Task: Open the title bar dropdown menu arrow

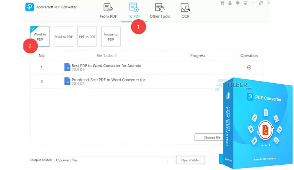Action: 245,3
